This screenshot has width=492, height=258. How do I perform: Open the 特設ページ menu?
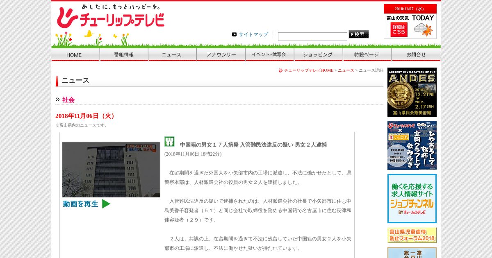[367, 55]
